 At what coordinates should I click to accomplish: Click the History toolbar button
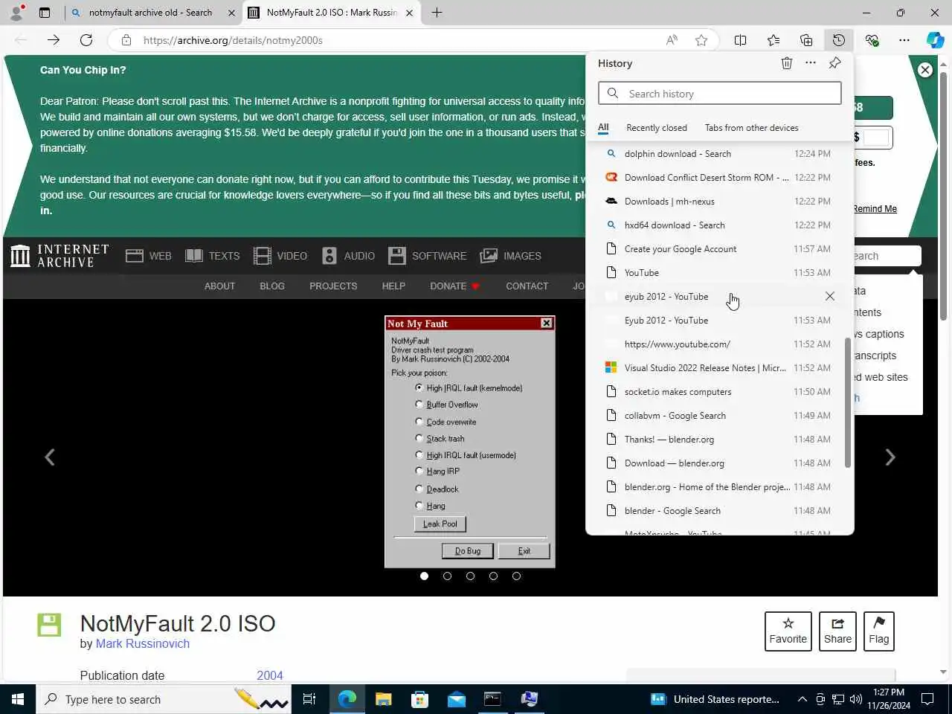coord(839,40)
